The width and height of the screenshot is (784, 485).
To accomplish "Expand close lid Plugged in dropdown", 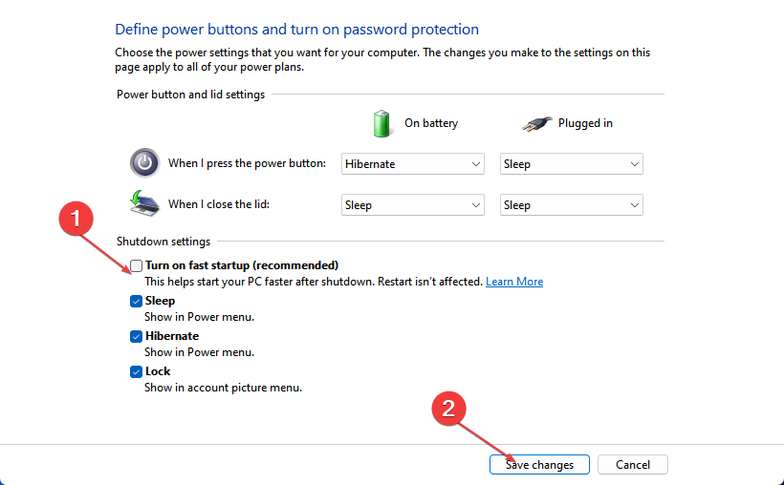I will click(x=571, y=205).
